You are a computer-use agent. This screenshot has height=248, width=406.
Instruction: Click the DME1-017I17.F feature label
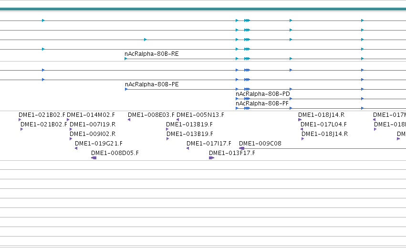point(208,144)
